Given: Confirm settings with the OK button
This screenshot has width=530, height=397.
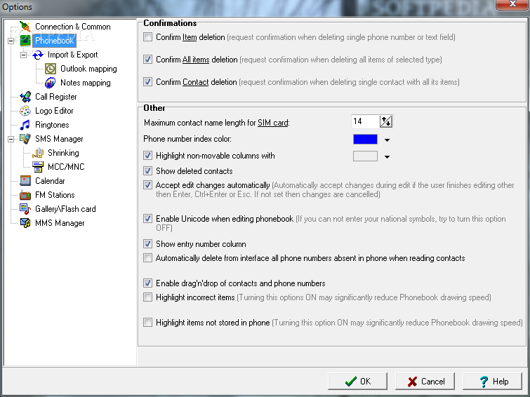Looking at the screenshot, I should [357, 382].
